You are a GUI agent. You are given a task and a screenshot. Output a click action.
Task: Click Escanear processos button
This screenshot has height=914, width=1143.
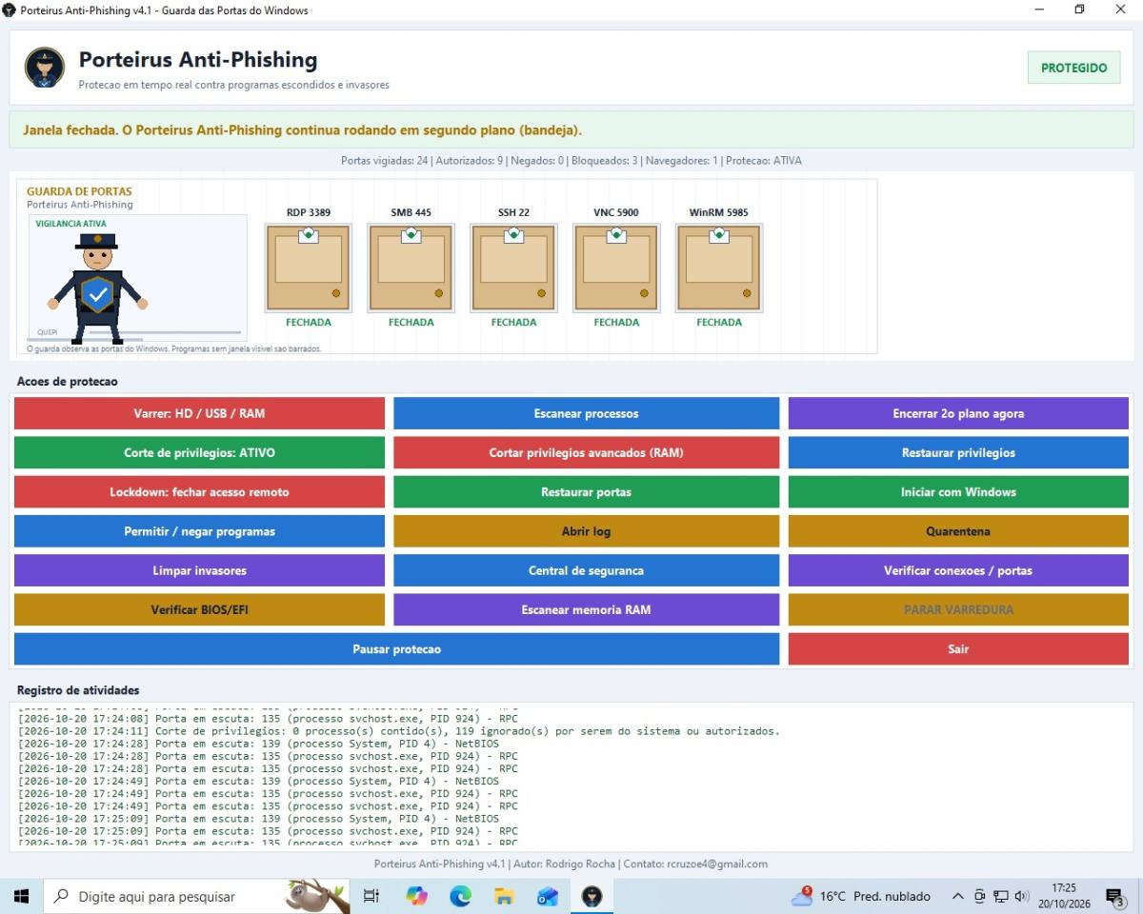point(586,413)
